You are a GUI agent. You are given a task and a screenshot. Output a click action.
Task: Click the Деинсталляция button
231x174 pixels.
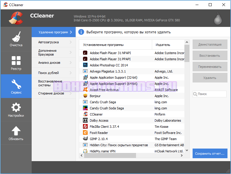pos(210,44)
